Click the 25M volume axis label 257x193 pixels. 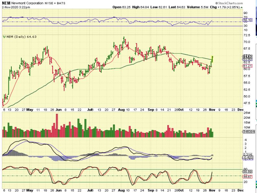(x=247, y=113)
